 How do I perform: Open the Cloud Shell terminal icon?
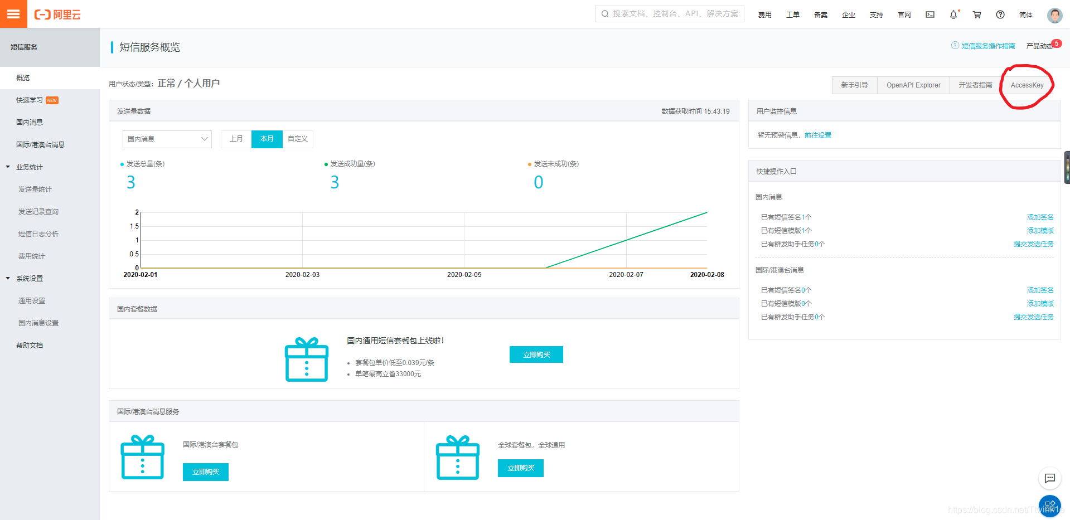point(930,15)
